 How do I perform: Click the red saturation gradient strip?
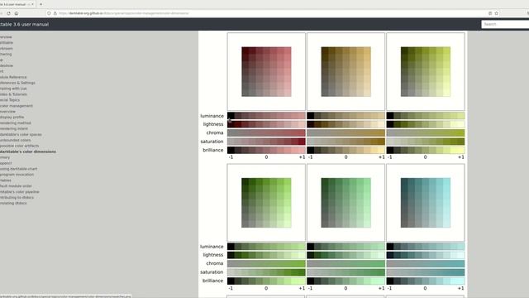pos(266,142)
